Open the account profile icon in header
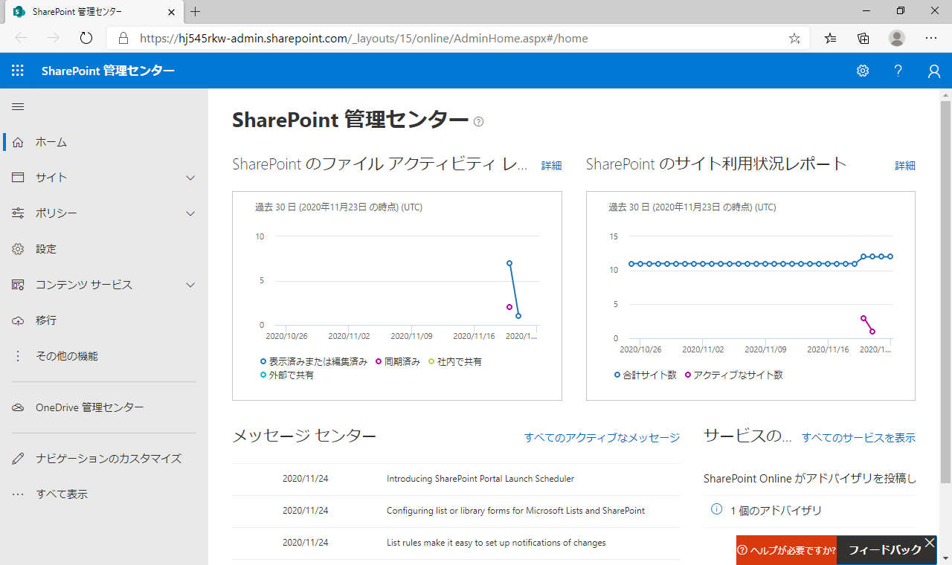Screen dimensions: 952x565 pyautogui.click(x=934, y=71)
